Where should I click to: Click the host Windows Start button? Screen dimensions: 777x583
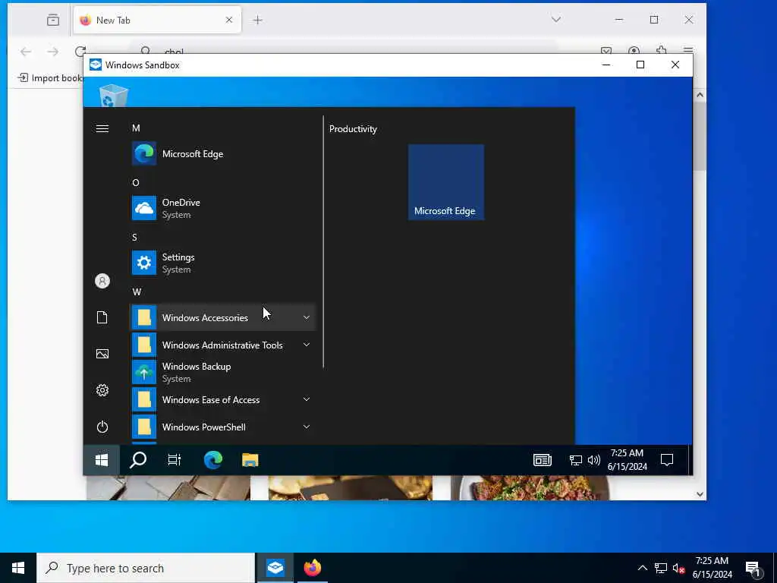[x=18, y=568]
